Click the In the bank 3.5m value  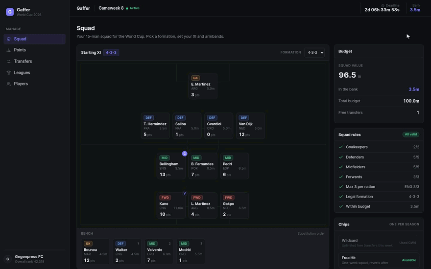[x=414, y=90]
